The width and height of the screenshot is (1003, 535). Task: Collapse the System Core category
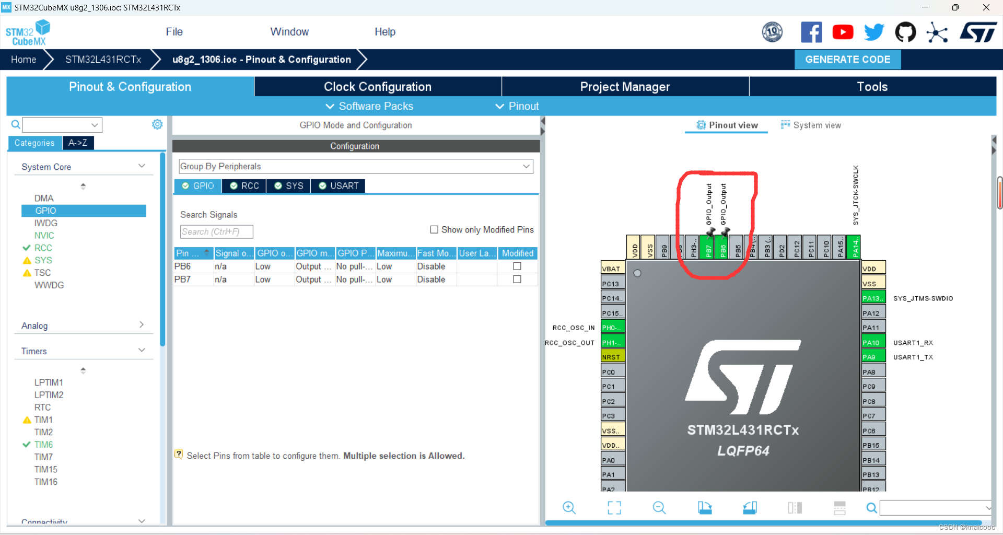142,166
